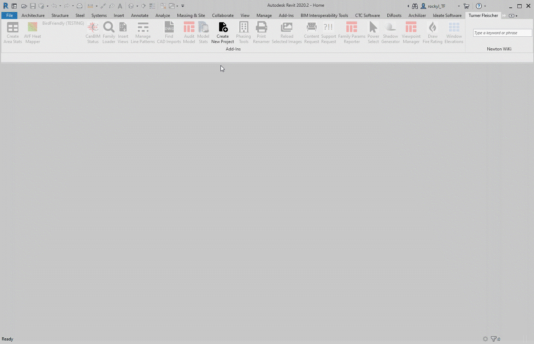Click the Add-Ins panel label
The height and width of the screenshot is (344, 534).
click(x=233, y=49)
